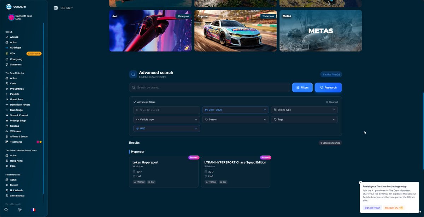Image resolution: width=424 pixels, height=217 pixels.
Task: Click the Streamers icon
Action: tap(7, 65)
